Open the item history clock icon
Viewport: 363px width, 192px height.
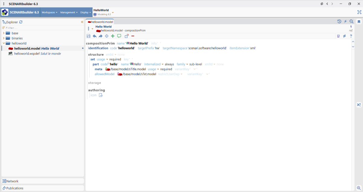[339, 22]
